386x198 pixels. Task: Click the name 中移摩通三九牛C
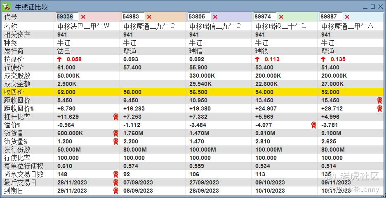pyautogui.click(x=149, y=26)
